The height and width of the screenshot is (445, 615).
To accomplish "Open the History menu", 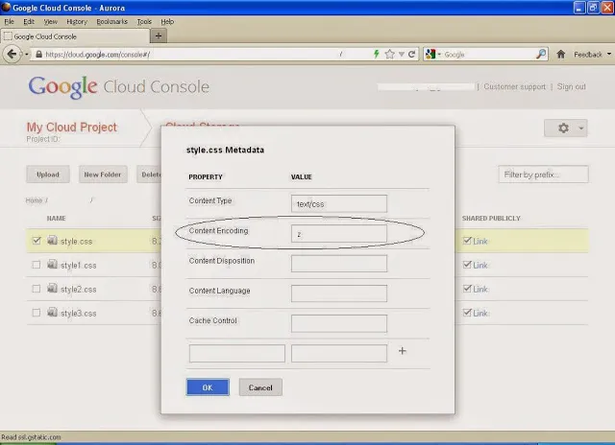I will 77,21.
